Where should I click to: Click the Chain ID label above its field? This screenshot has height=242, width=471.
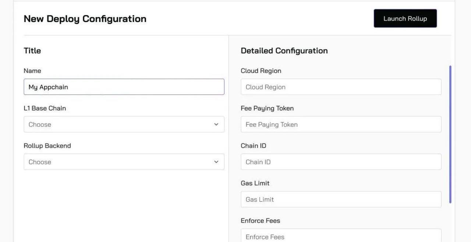point(254,146)
